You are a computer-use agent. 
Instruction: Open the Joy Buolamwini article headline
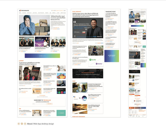(29, 63)
